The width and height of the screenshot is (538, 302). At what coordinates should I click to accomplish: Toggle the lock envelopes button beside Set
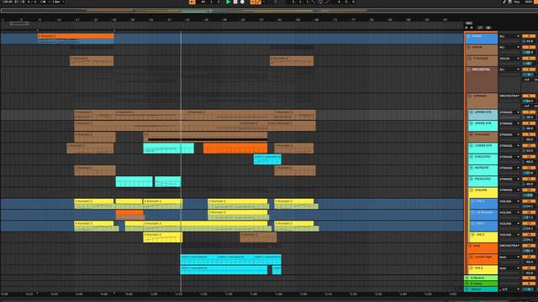click(488, 28)
